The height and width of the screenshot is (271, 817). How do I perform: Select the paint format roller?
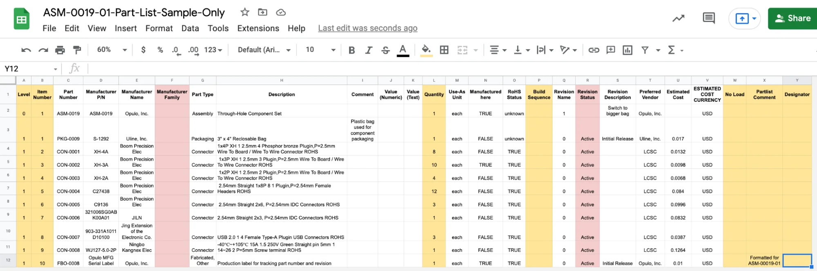click(77, 50)
